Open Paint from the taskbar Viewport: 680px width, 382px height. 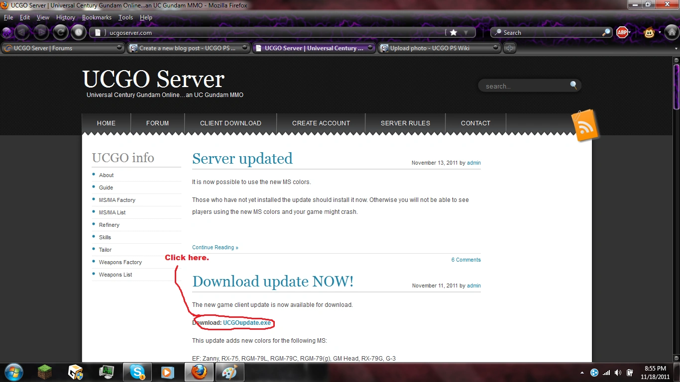point(229,372)
